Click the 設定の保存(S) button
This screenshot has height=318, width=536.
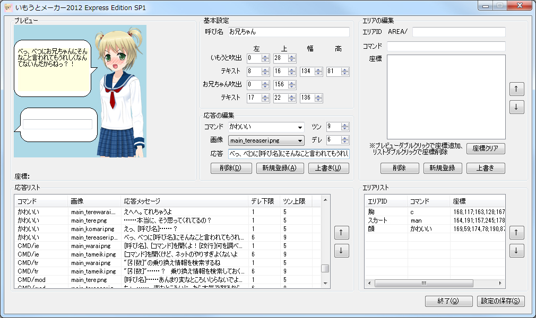[500, 301]
